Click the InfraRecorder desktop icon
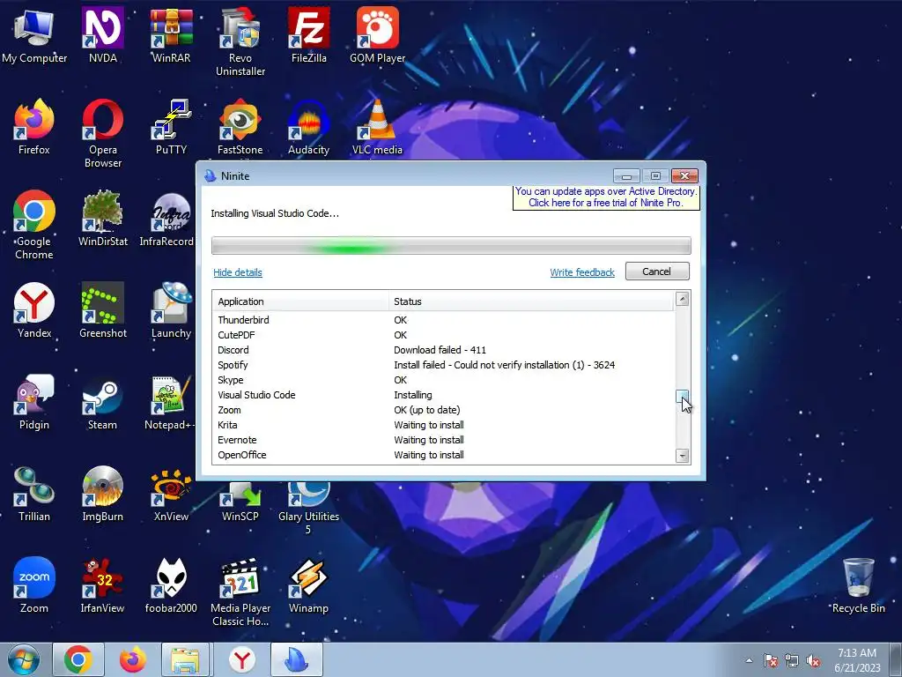The image size is (902, 677). click(x=166, y=219)
